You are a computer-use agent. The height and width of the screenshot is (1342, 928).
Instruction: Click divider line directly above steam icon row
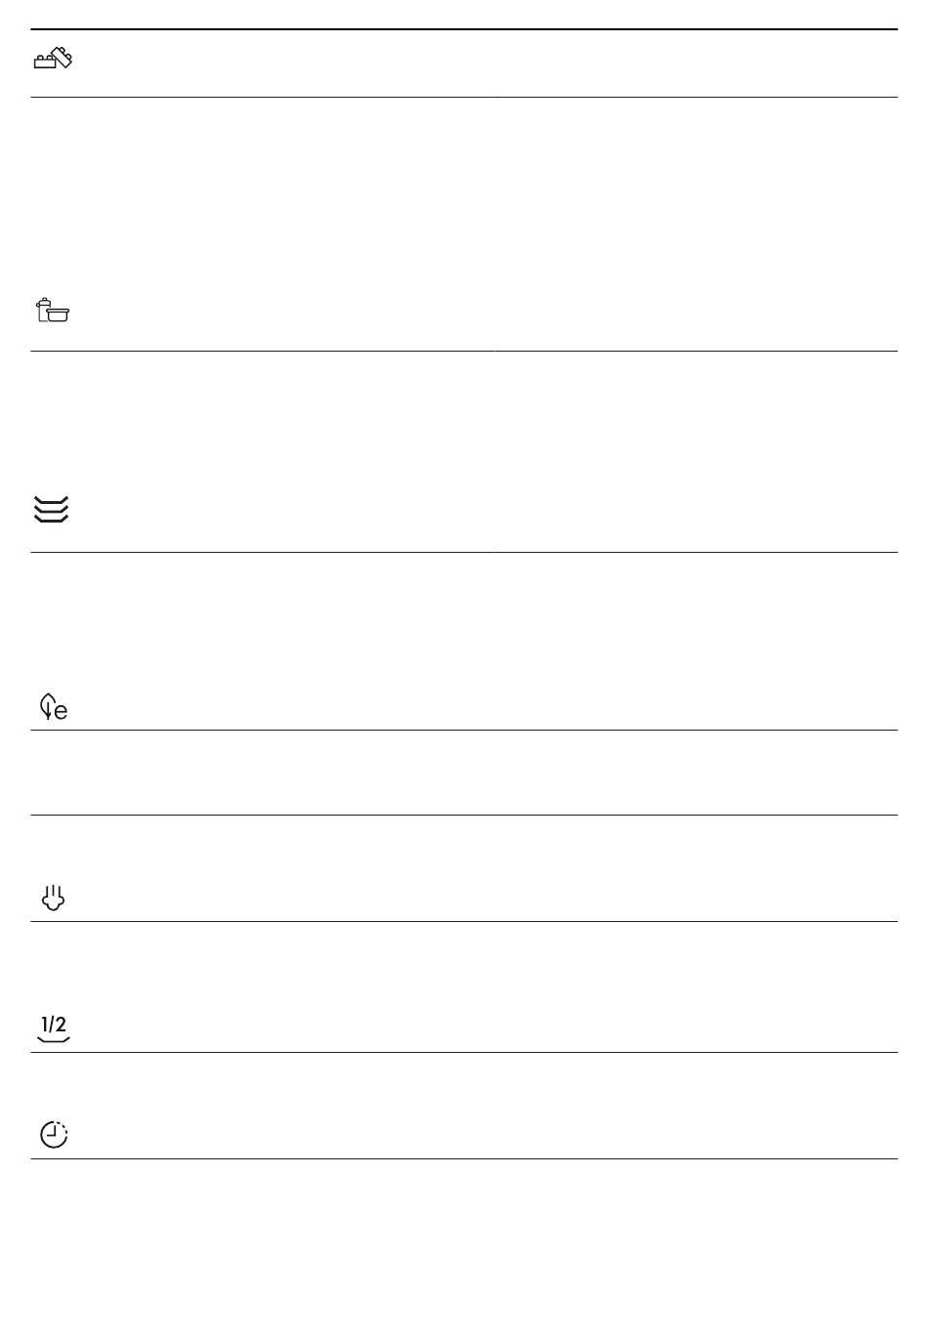coord(464,815)
